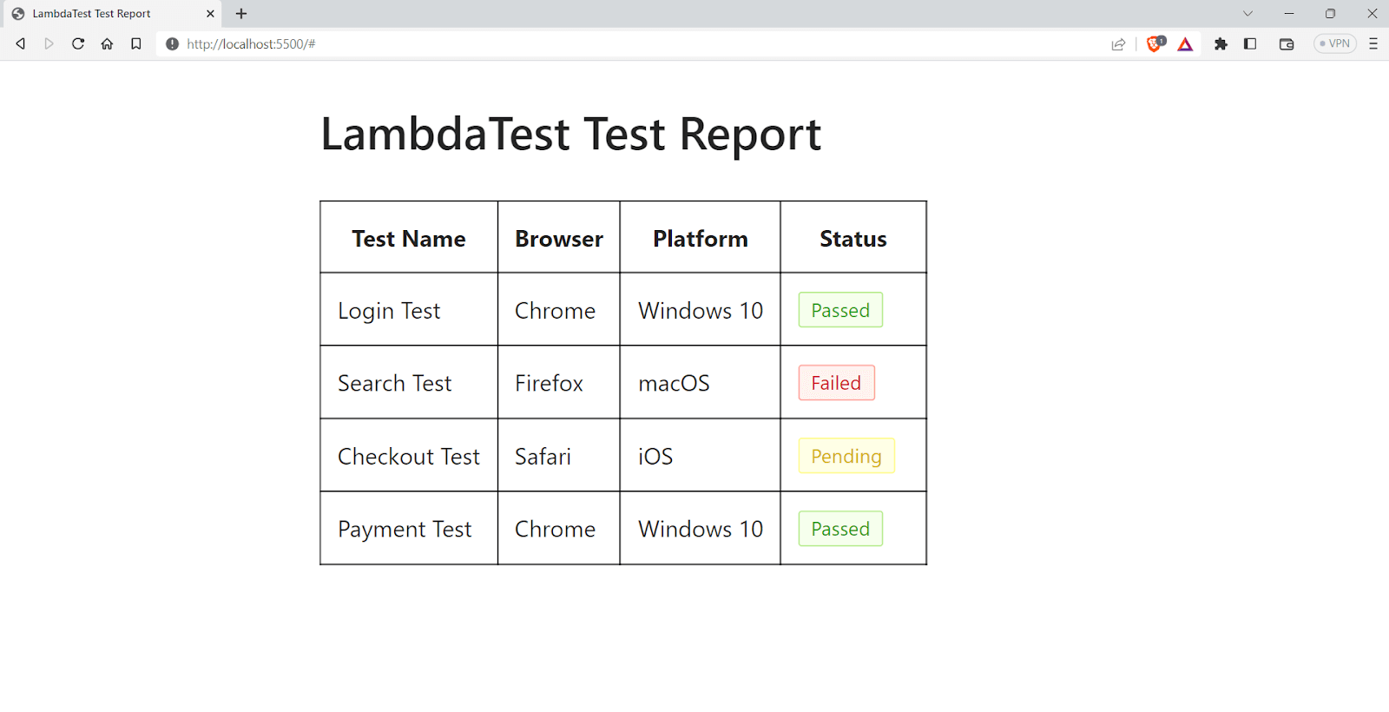The width and height of the screenshot is (1389, 712).
Task: Click the Passed badge for Login Test
Action: point(840,310)
